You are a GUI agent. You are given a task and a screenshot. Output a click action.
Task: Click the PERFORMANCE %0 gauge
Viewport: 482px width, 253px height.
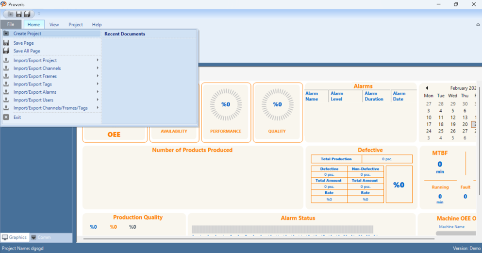(226, 104)
